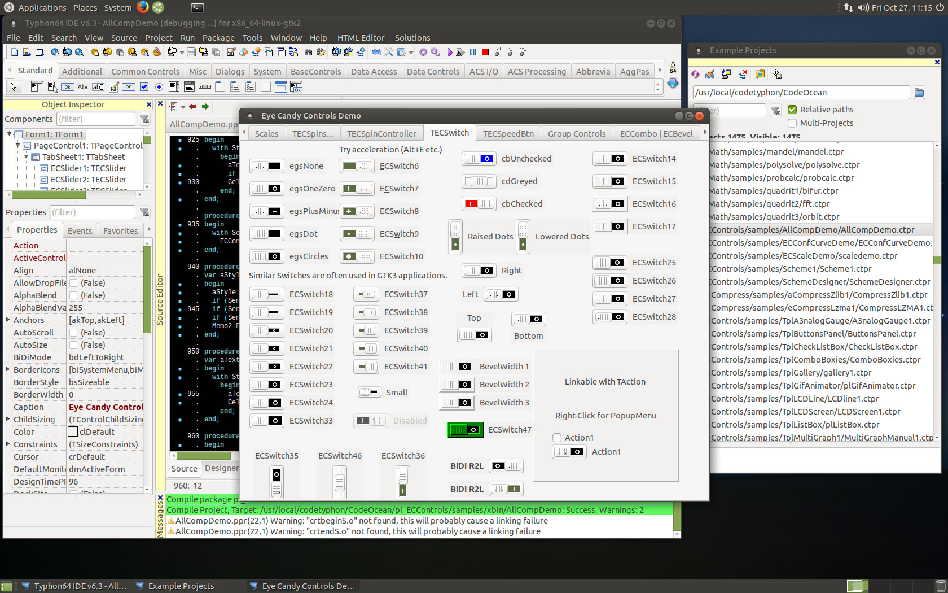Screen dimensions: 948x593
Task: Click the Caption property value field
Action: pos(105,407)
